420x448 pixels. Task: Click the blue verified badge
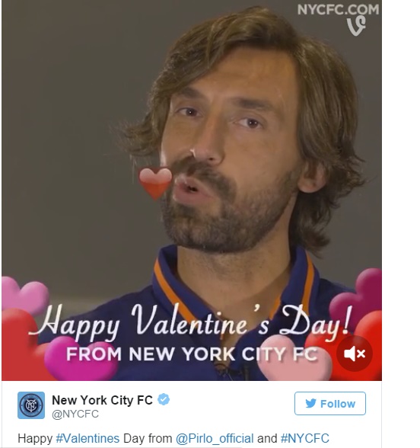coord(164,399)
